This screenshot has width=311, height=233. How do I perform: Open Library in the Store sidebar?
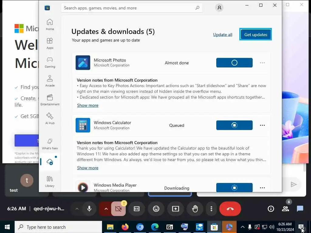click(50, 181)
